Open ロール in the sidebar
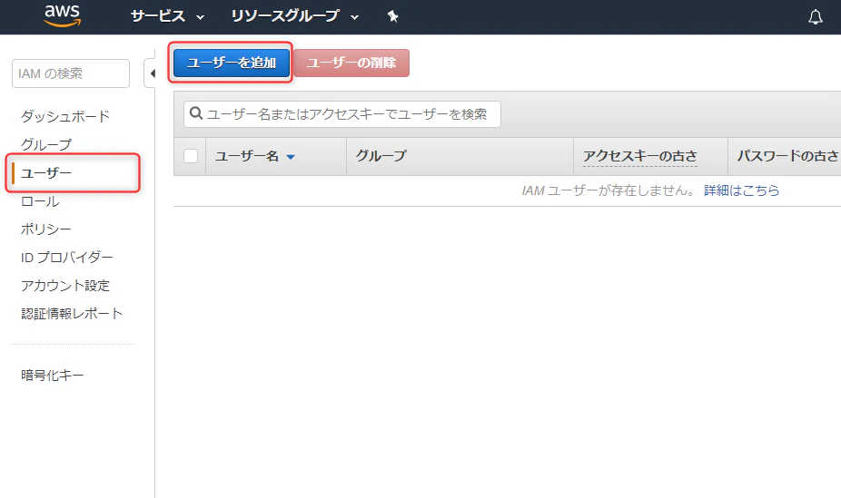This screenshot has height=498, width=841. point(40,201)
